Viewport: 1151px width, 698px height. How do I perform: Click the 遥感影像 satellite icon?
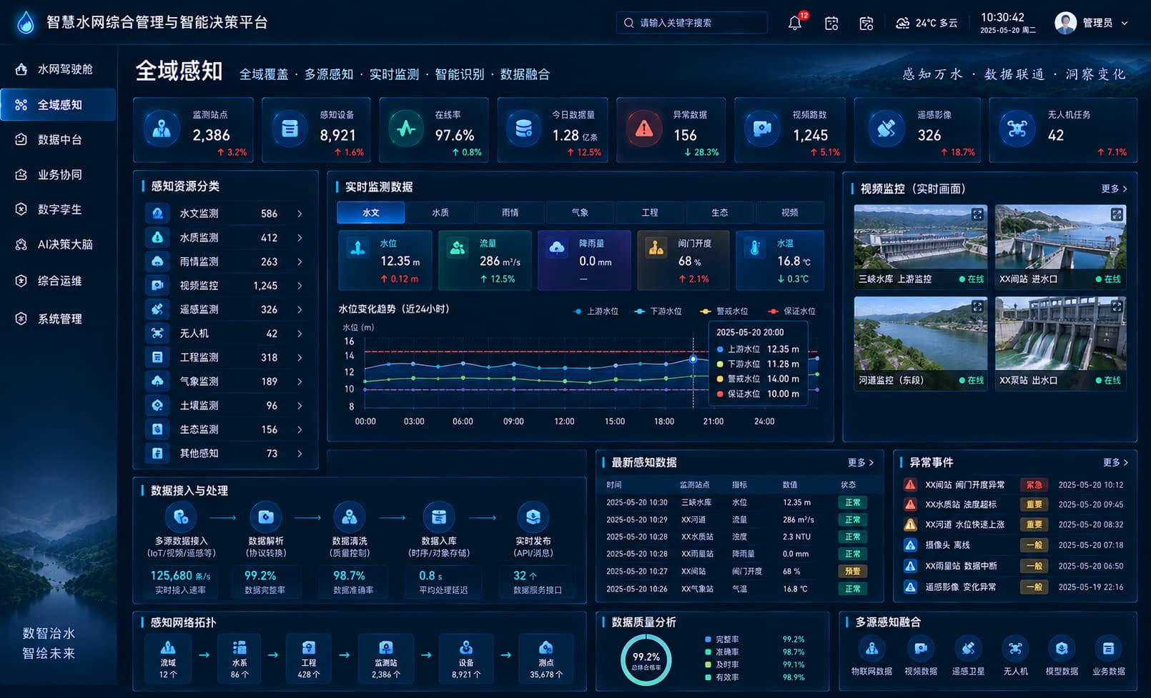coord(886,129)
